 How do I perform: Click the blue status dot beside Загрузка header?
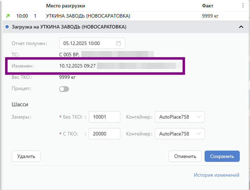pos(7,27)
